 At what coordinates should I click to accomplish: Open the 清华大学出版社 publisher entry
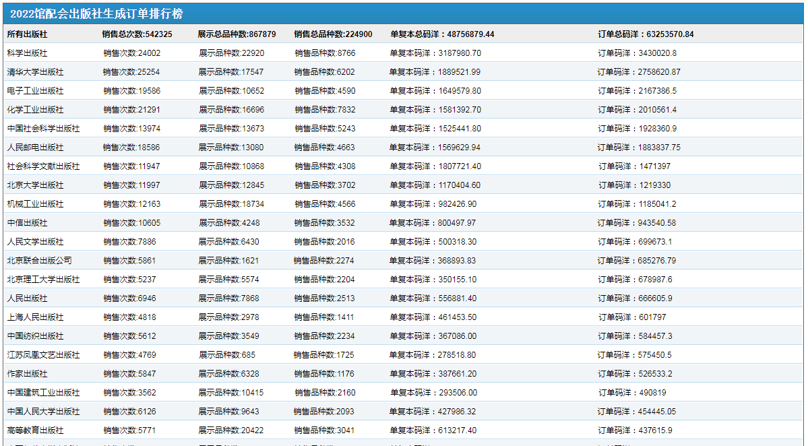coord(35,71)
